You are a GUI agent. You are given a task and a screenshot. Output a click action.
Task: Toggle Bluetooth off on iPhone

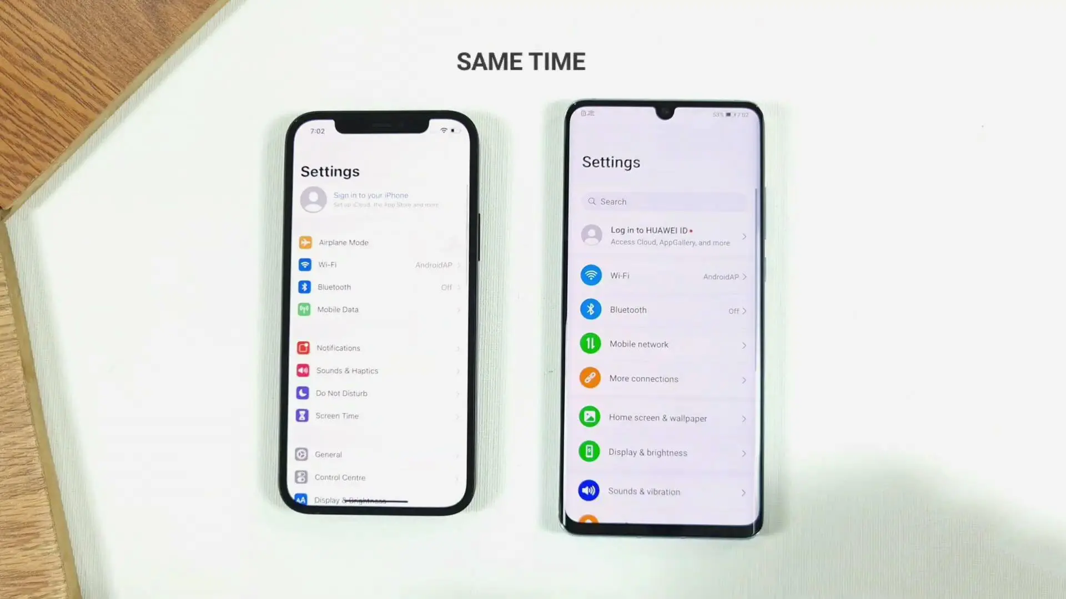pos(378,287)
